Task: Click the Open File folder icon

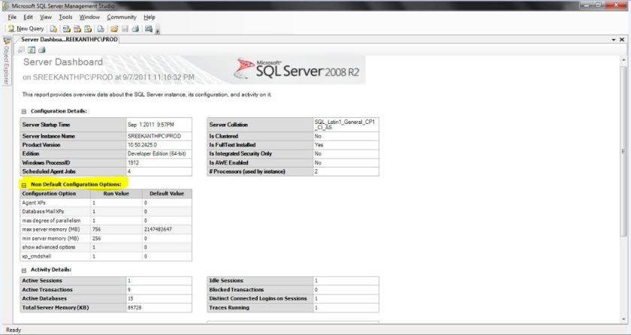Action: 113,28
